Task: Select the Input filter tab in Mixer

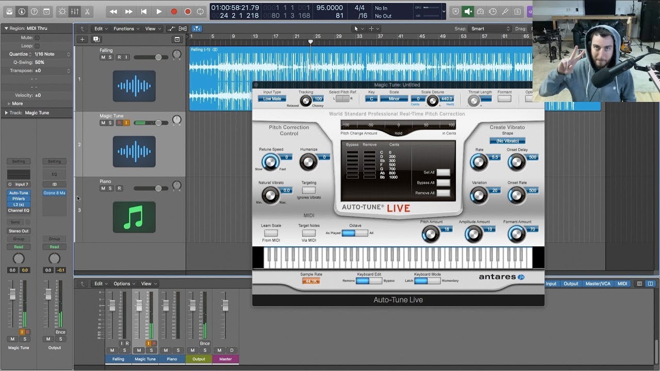Action: pos(551,284)
